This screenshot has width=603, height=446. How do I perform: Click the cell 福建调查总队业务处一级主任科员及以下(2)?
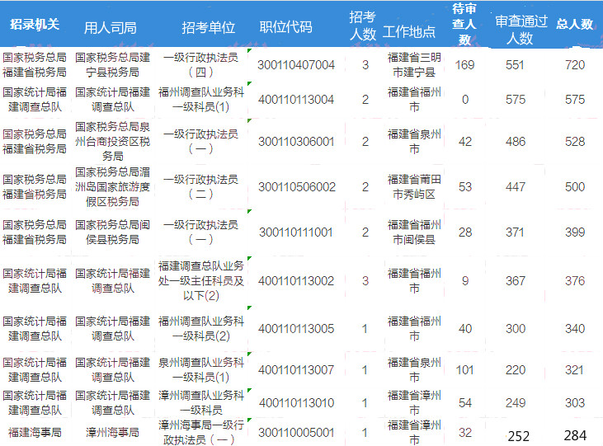201,280
